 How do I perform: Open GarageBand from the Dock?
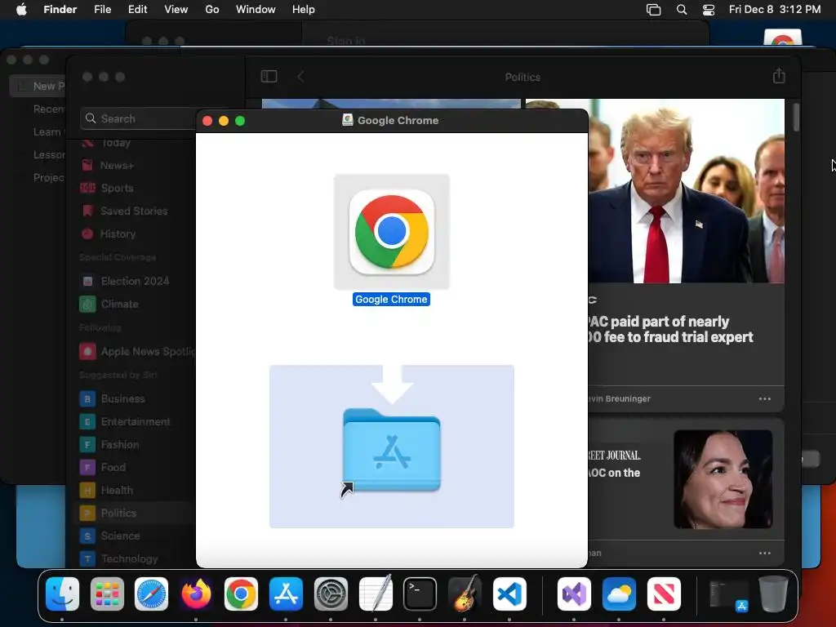pos(465,594)
